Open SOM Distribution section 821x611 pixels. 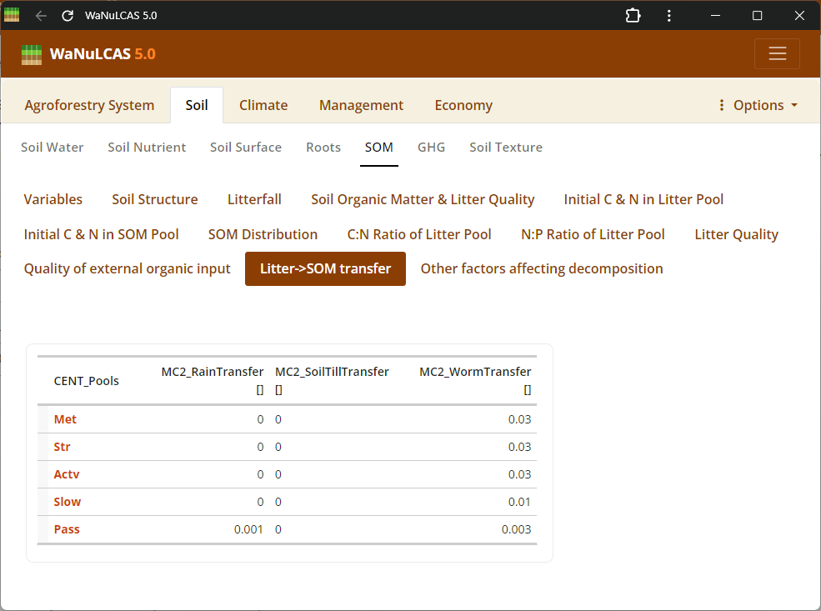click(x=263, y=234)
